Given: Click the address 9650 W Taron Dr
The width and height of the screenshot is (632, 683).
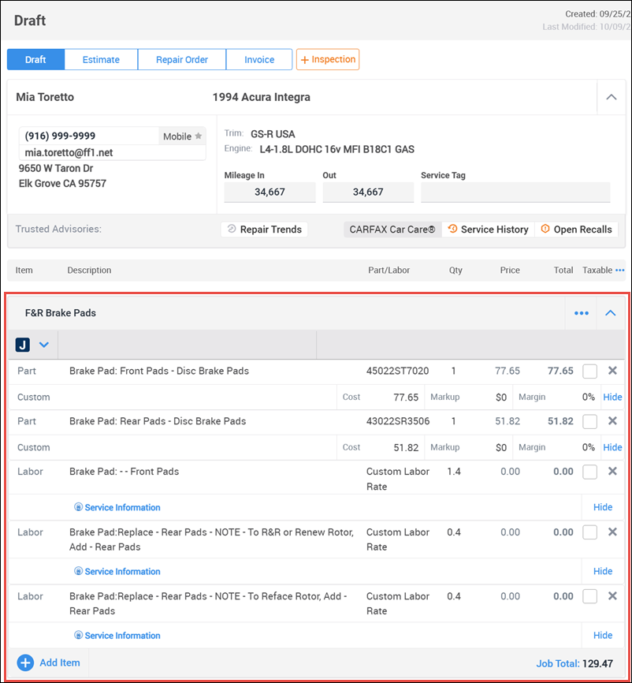Looking at the screenshot, I should tap(56, 168).
